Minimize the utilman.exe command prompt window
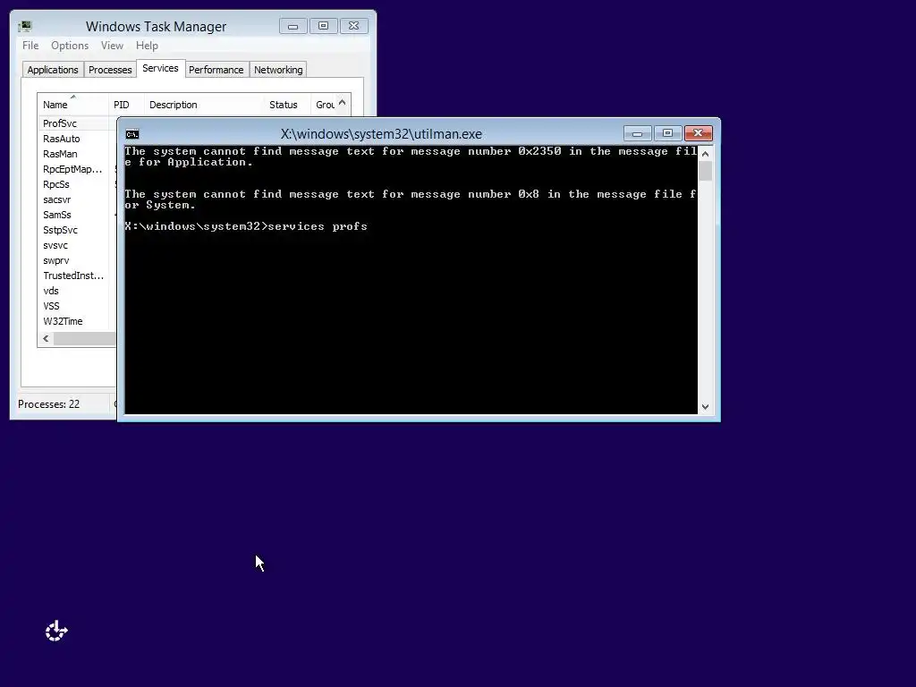916x687 pixels. (x=637, y=134)
